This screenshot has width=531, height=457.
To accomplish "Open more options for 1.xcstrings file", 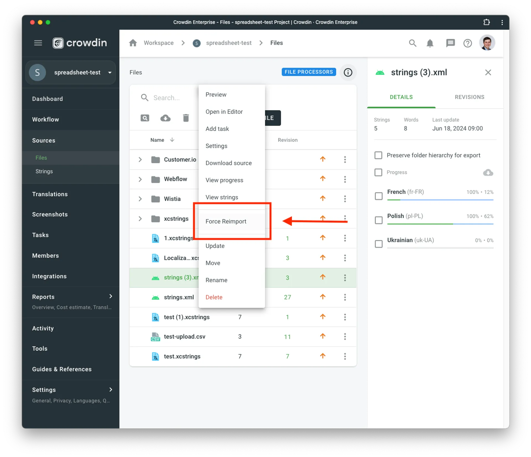I will click(345, 238).
